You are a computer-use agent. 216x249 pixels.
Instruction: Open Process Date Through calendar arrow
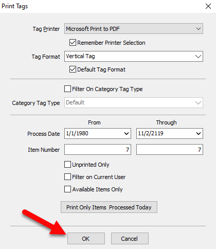199,133
